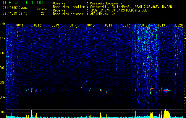The height and width of the screenshot is (118, 186).
Task: Click the 0.7 kHz axis label
Action: point(2,97)
